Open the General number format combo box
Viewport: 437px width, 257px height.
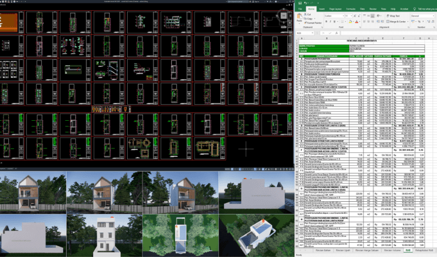tap(422, 16)
